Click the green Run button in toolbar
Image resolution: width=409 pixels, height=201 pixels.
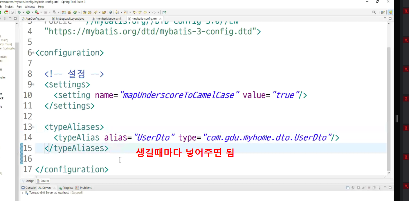(28, 12)
